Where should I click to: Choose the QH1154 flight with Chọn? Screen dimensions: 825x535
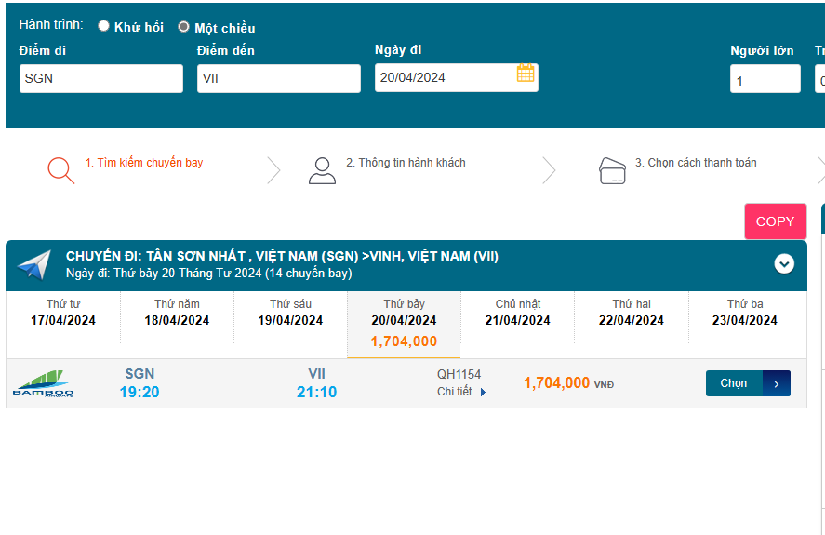pyautogui.click(x=735, y=383)
